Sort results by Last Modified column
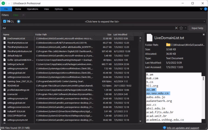This screenshot has height=130, width=208. pyautogui.click(x=120, y=34)
